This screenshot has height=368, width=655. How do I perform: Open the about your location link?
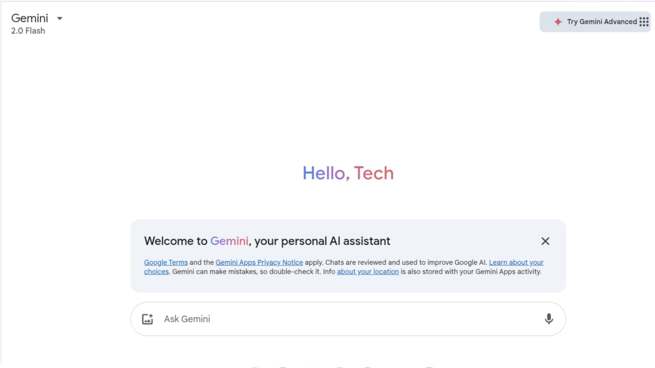[x=368, y=272]
